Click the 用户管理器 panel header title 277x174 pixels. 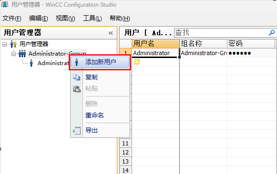[22, 33]
